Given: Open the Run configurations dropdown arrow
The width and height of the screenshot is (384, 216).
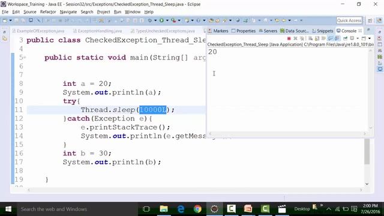Looking at the screenshot, I should coord(167,20).
